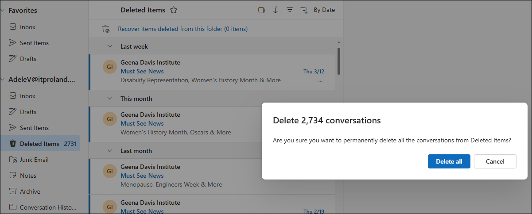Open Sent Items under Favorites
This screenshot has height=214, width=532.
coord(34,43)
